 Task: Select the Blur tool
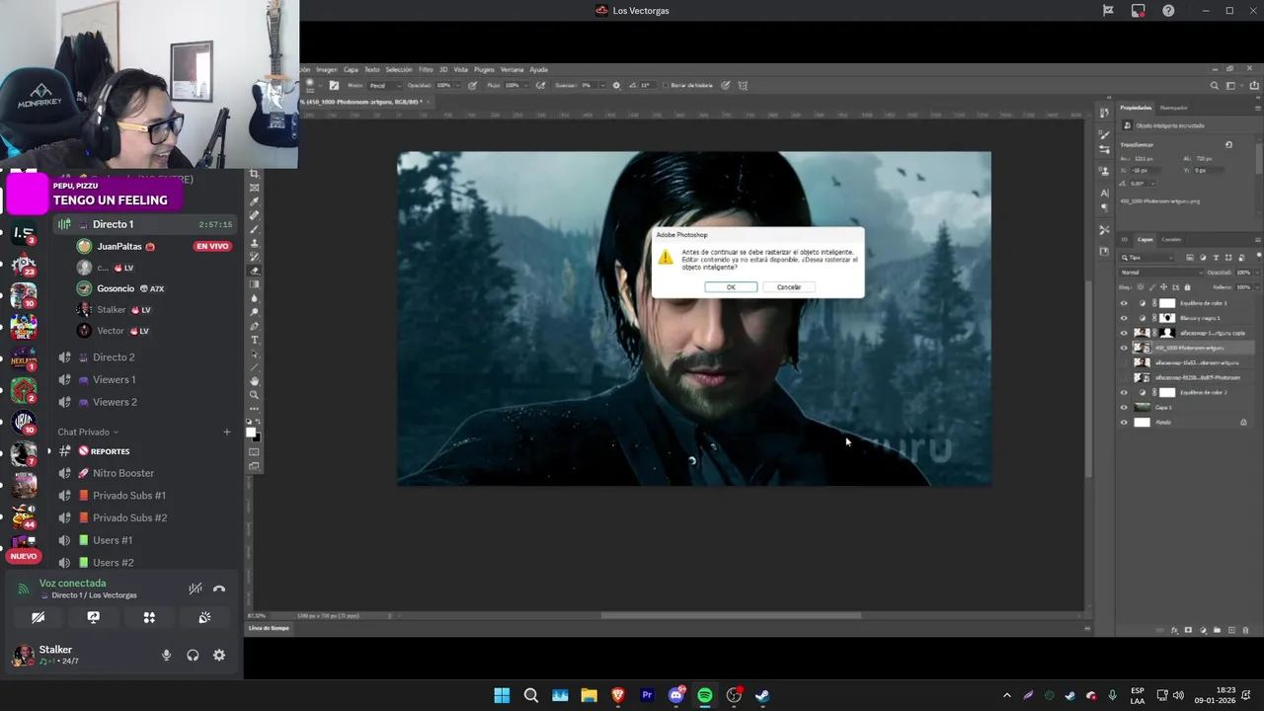(254, 298)
